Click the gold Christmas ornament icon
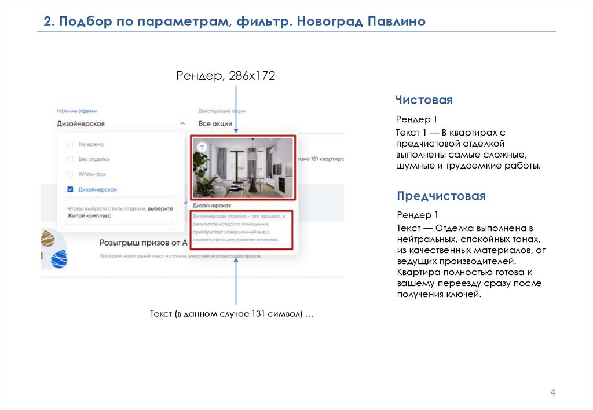This screenshot has width=593, height=410. pos(47,238)
